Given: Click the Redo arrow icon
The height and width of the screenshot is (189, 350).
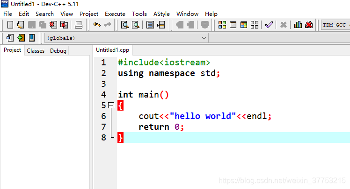Looking at the screenshot, I should (108, 25).
